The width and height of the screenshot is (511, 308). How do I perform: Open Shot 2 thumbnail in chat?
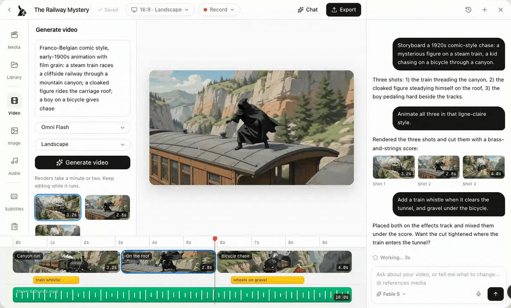point(439,167)
